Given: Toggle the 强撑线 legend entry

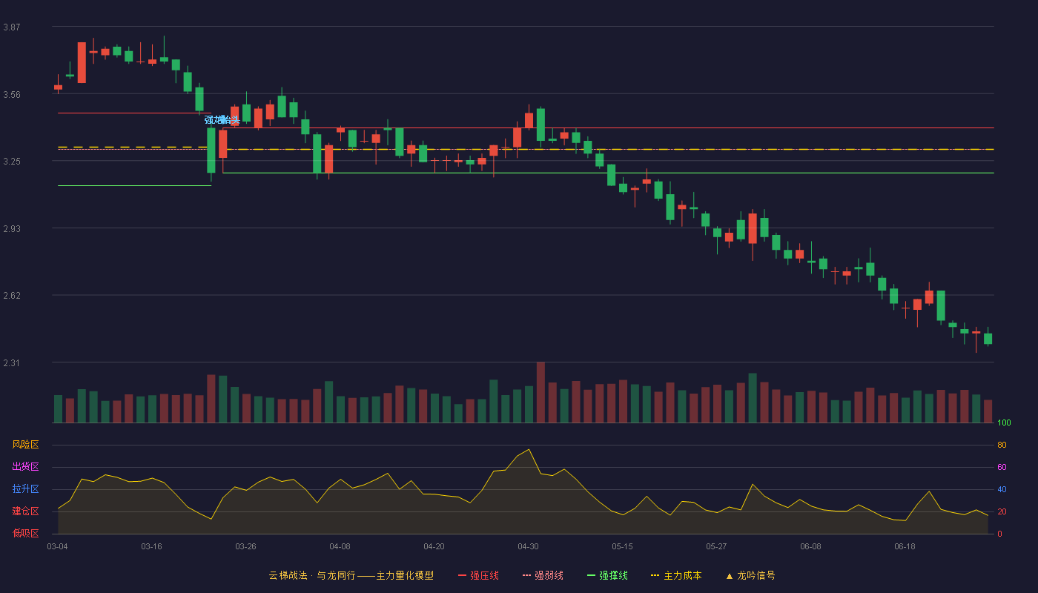Looking at the screenshot, I should point(607,575).
